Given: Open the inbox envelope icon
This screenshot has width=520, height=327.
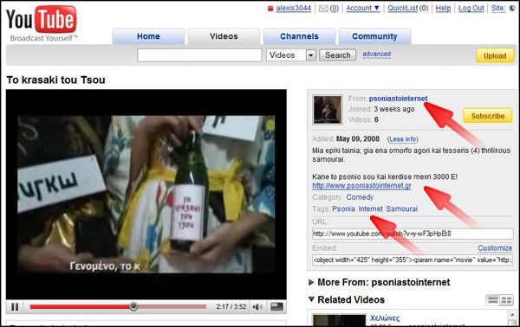Looking at the screenshot, I should click(x=323, y=9).
